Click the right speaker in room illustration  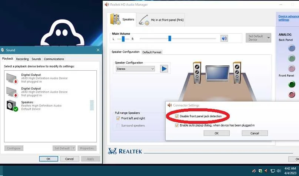[237, 72]
